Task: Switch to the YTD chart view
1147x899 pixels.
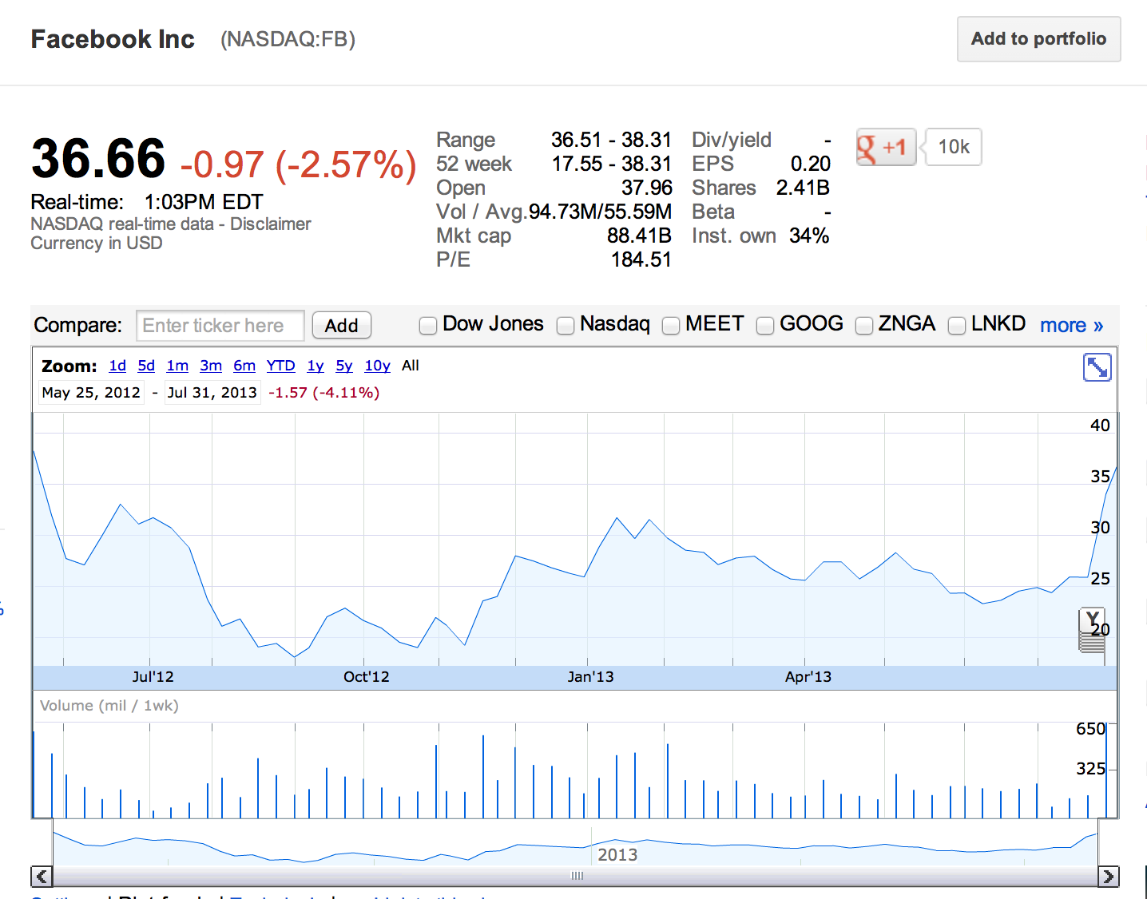Action: click(280, 365)
